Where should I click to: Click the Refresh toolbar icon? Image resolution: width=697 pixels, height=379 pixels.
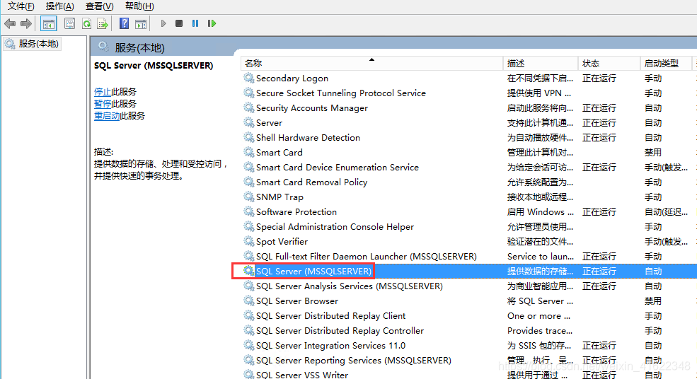tap(86, 23)
